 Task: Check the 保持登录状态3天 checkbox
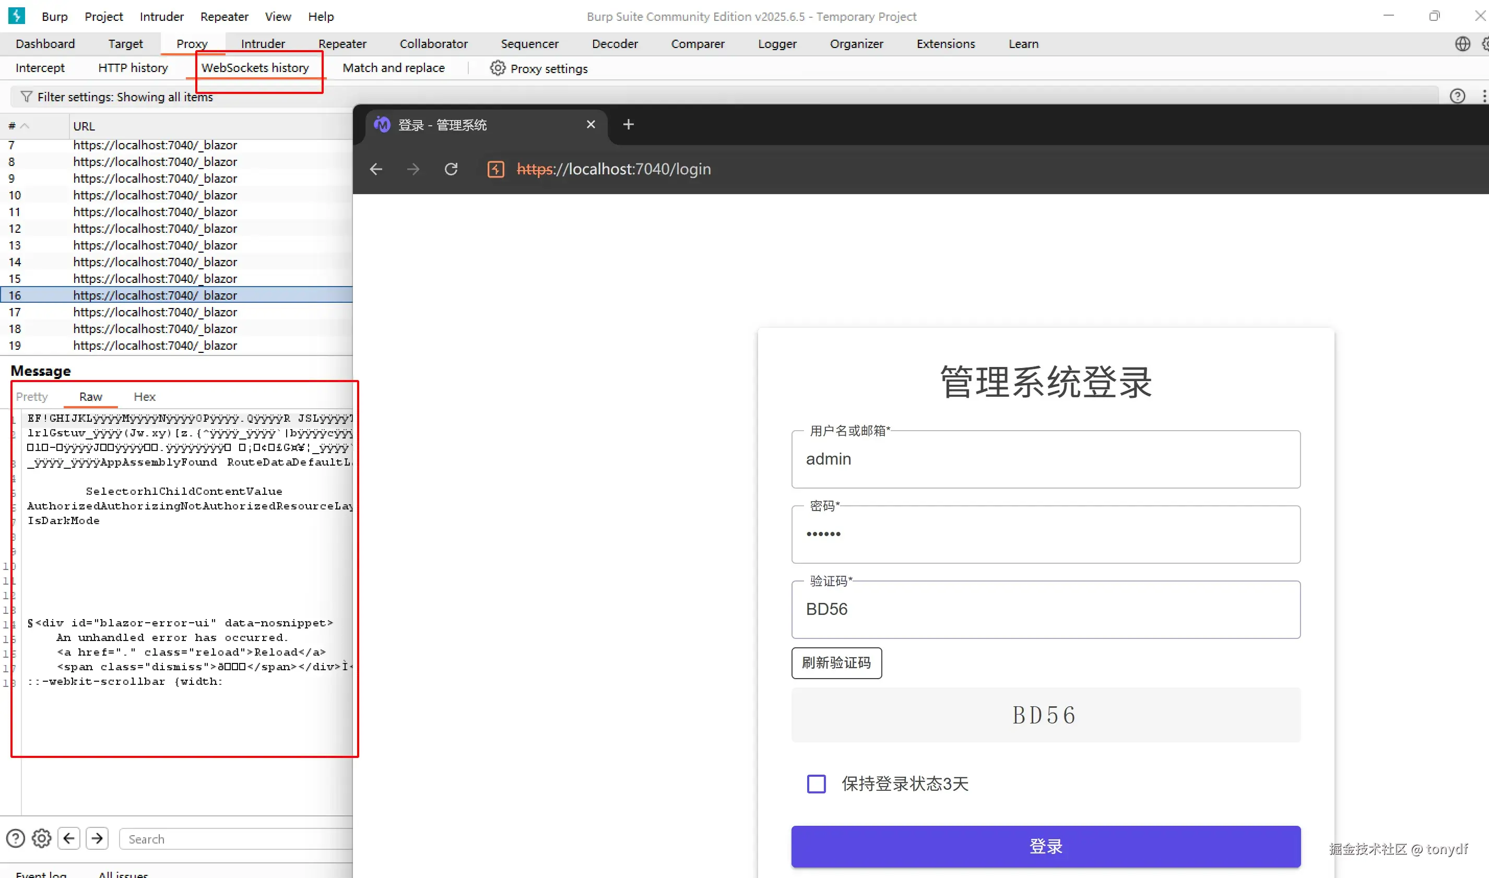click(816, 784)
